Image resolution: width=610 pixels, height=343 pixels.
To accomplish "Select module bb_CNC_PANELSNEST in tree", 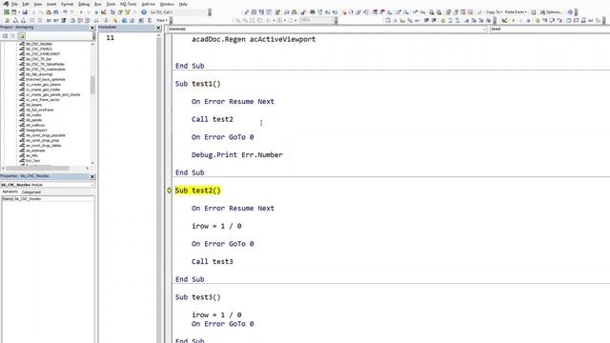I will [43, 54].
